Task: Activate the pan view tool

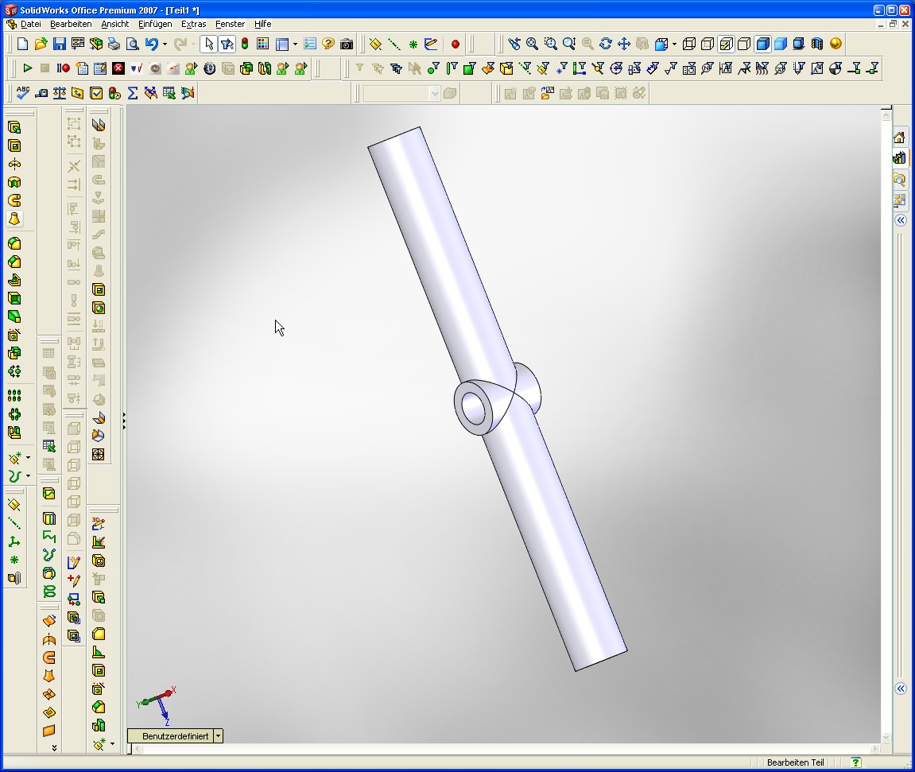Action: (x=624, y=44)
